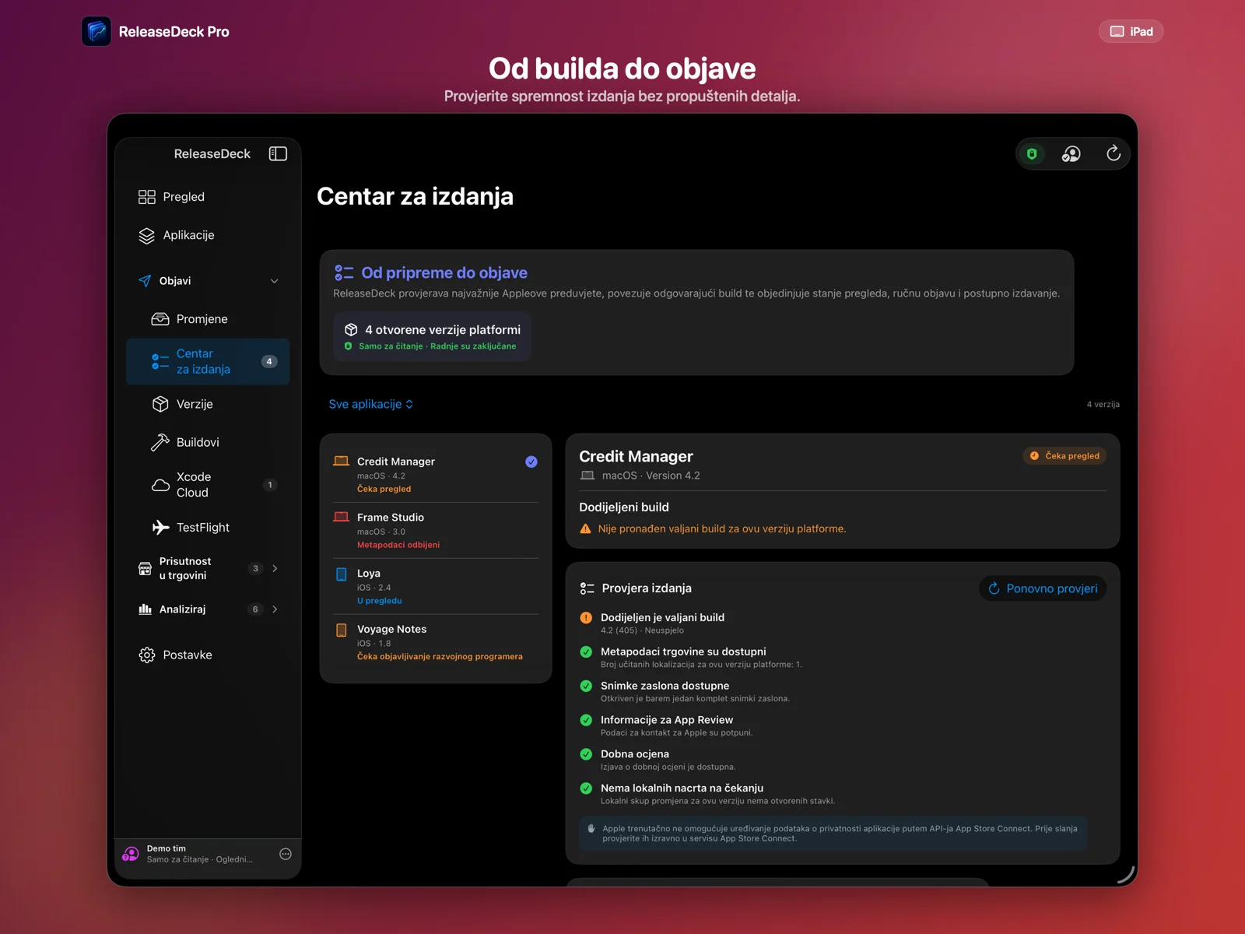The height and width of the screenshot is (934, 1245).
Task: Open the team account switcher icon
Action: [1071, 154]
